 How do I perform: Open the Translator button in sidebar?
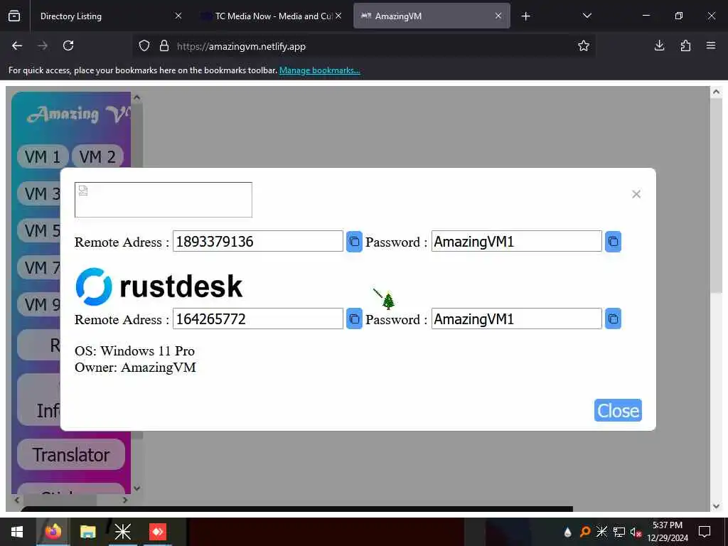71,454
